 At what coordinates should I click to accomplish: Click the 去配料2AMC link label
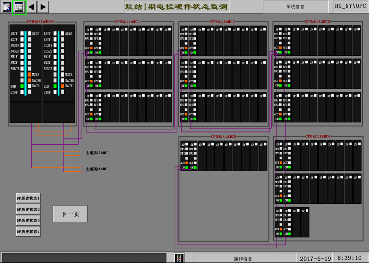point(96,153)
